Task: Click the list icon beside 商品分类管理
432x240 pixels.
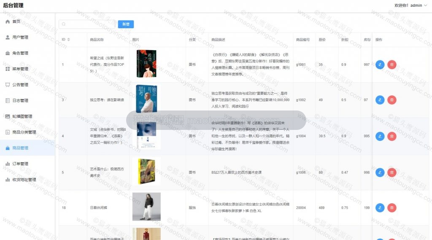Action: 8,132
